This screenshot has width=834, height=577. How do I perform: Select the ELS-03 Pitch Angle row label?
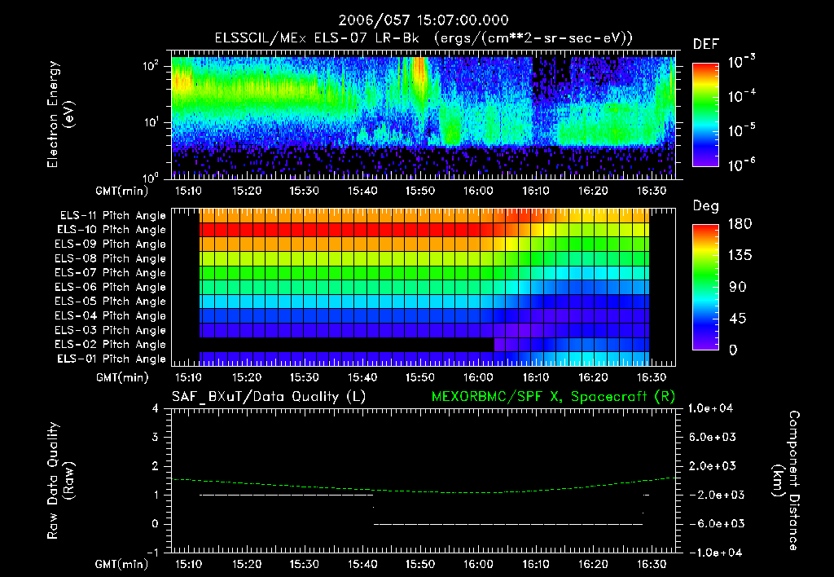[x=111, y=331]
